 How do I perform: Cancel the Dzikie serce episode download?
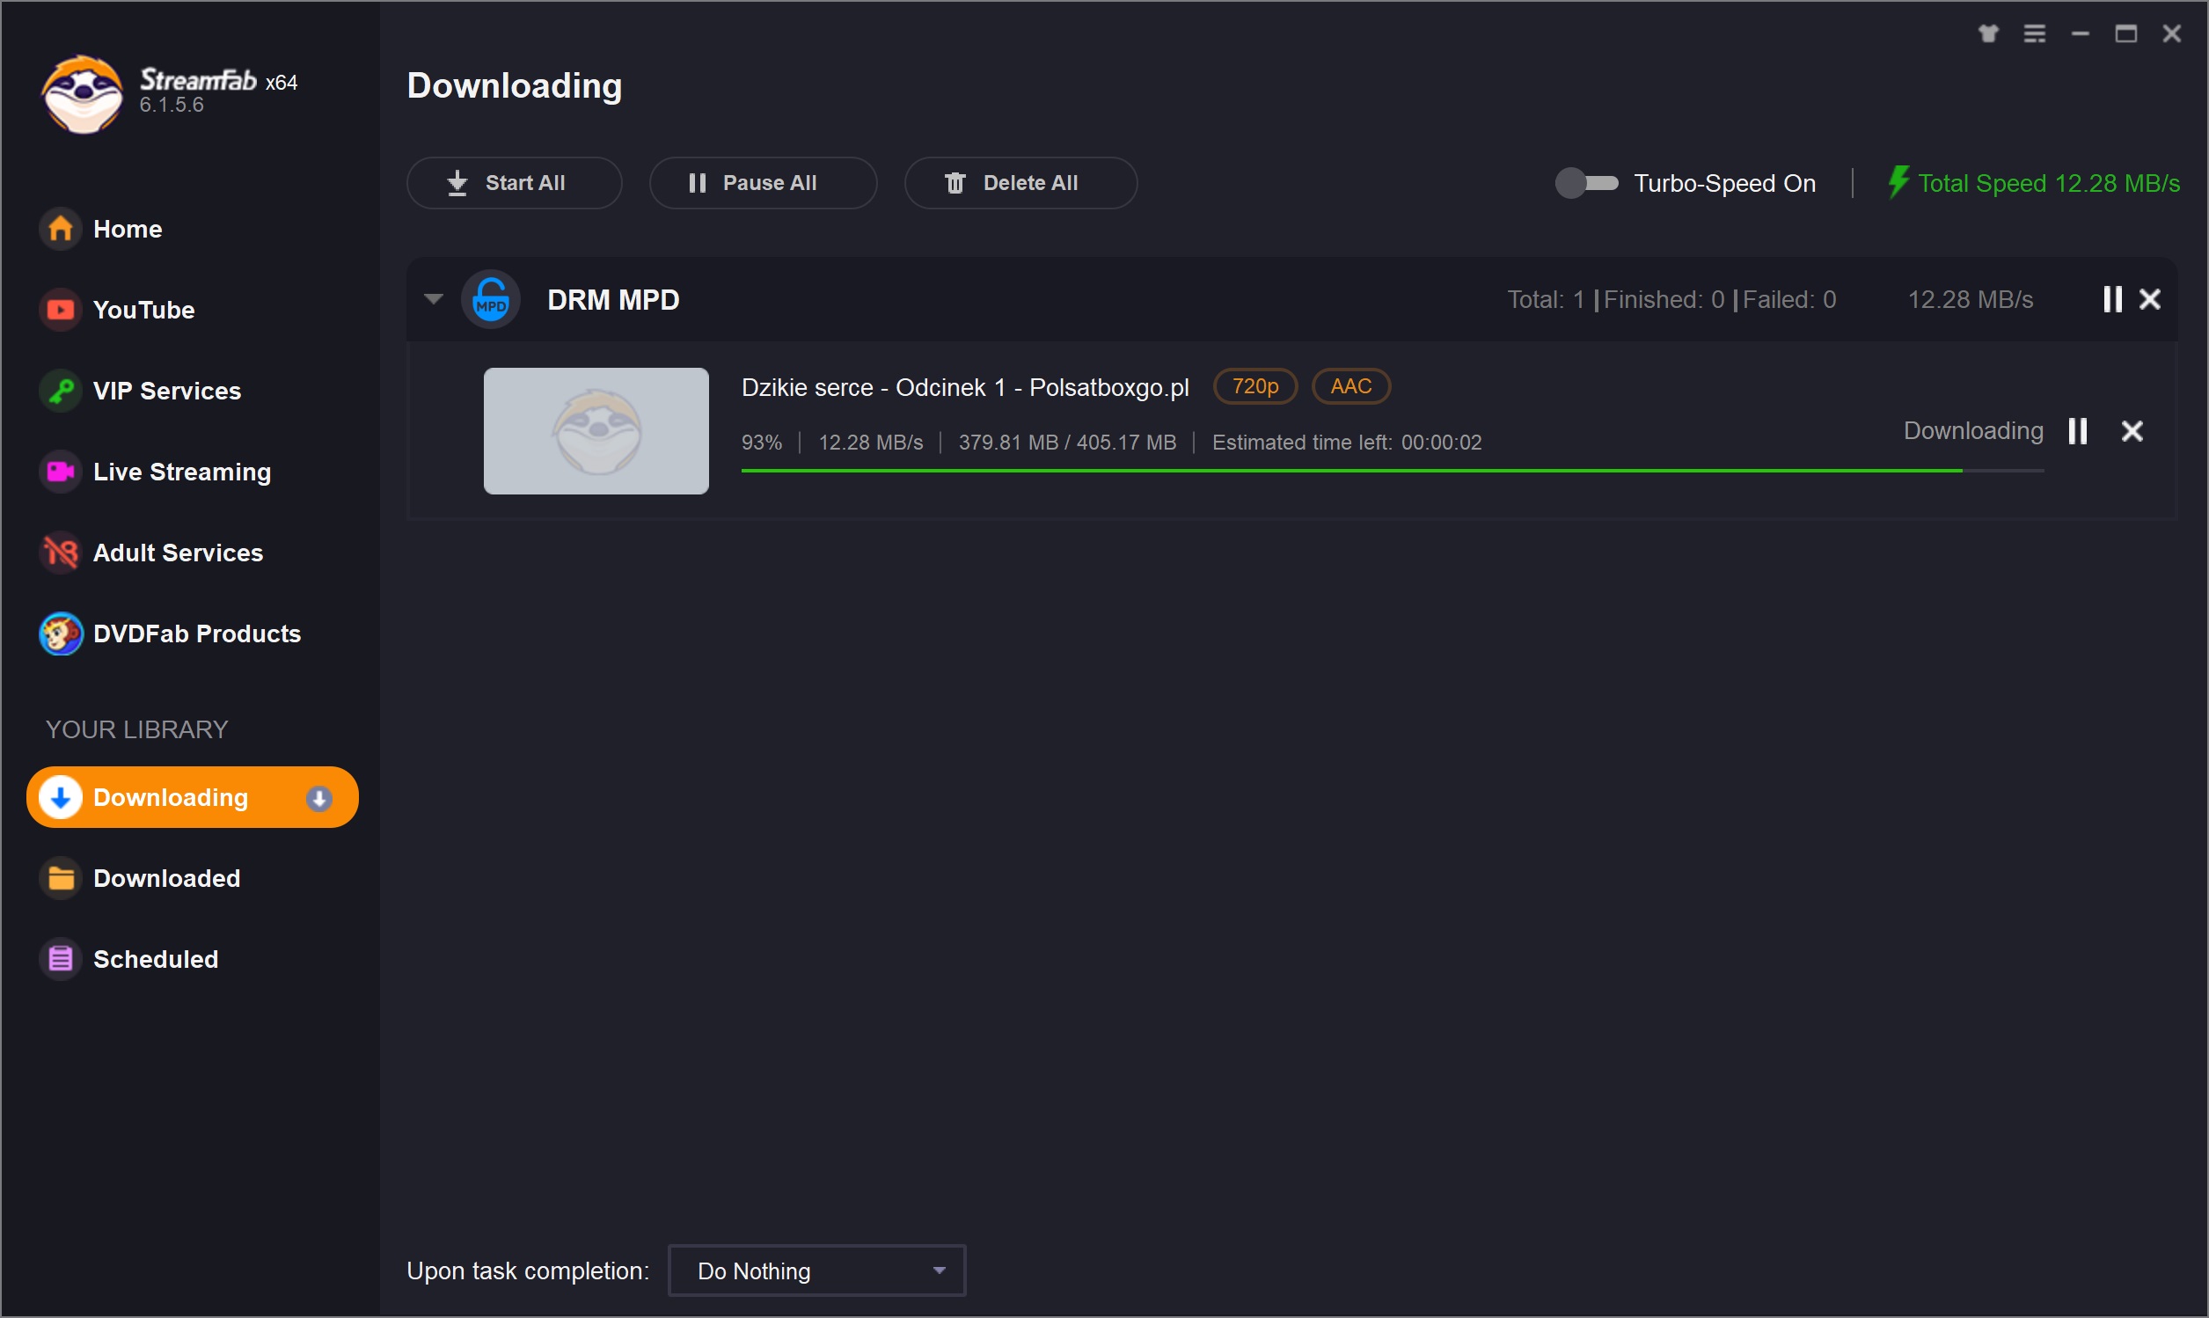[x=2132, y=432]
